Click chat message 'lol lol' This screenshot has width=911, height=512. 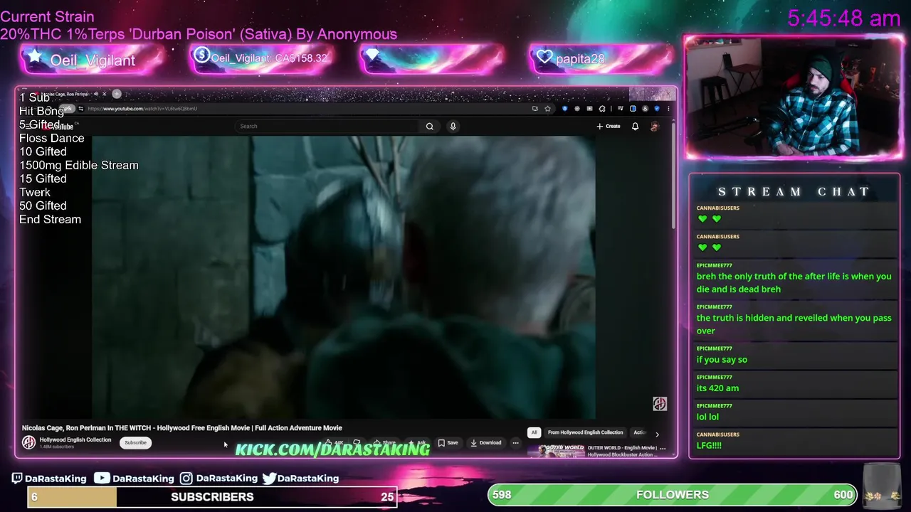[x=707, y=417]
